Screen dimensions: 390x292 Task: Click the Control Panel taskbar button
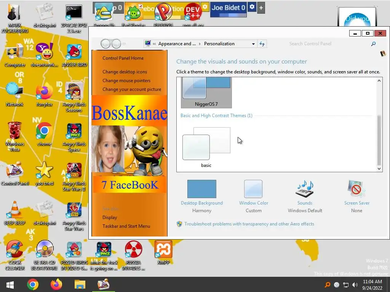104,284
